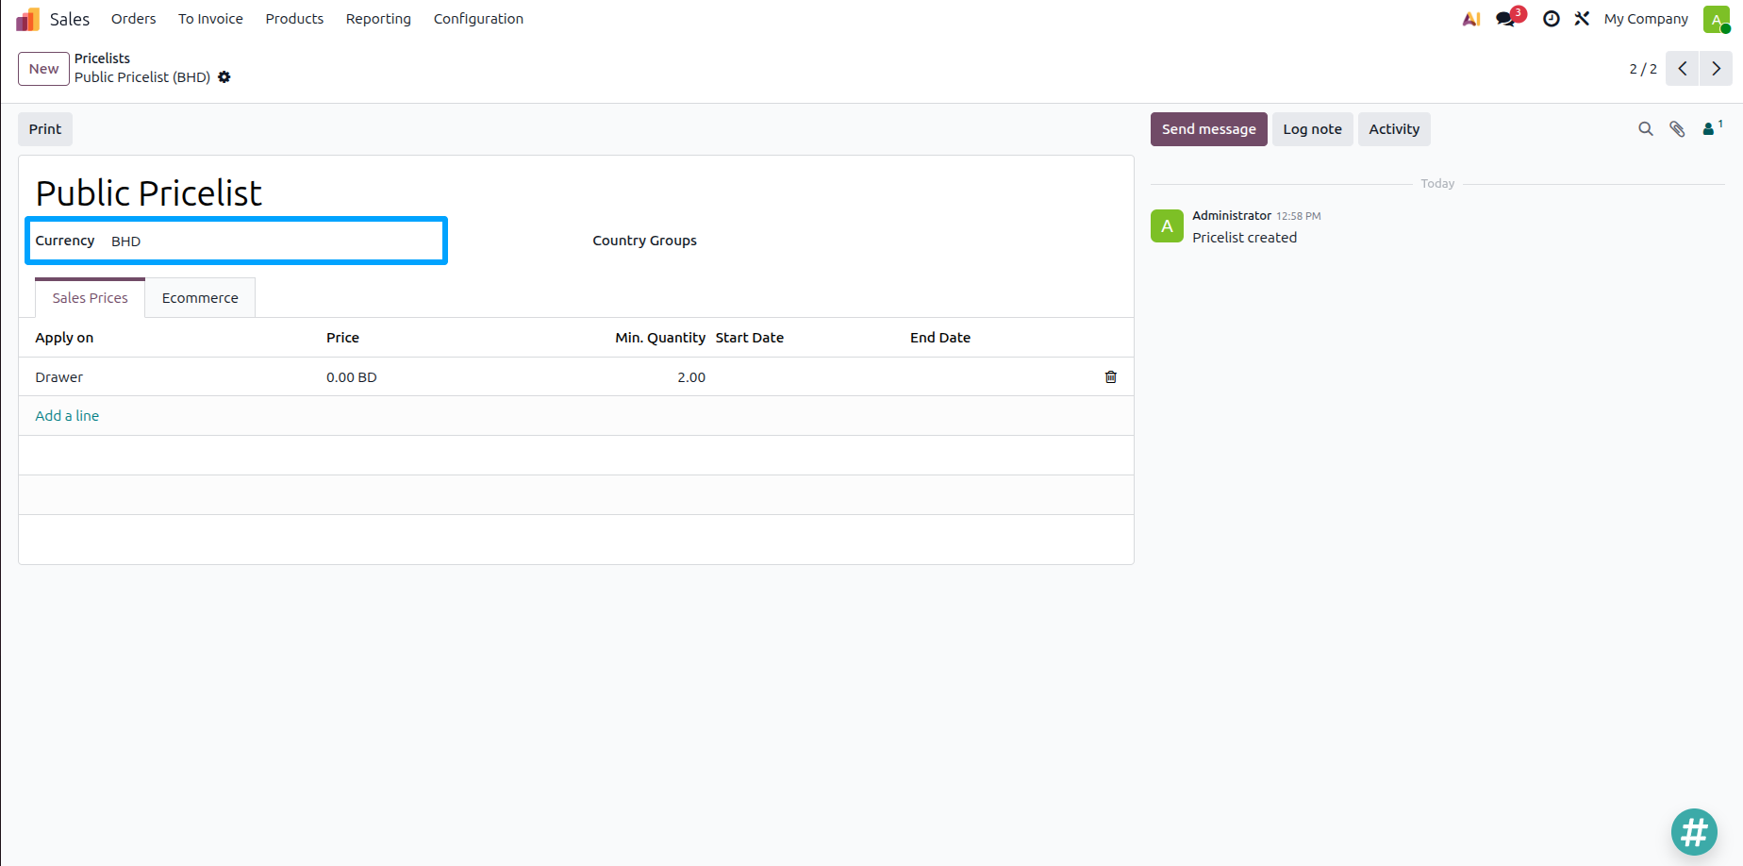Open the Sales app home icon

pos(27,19)
